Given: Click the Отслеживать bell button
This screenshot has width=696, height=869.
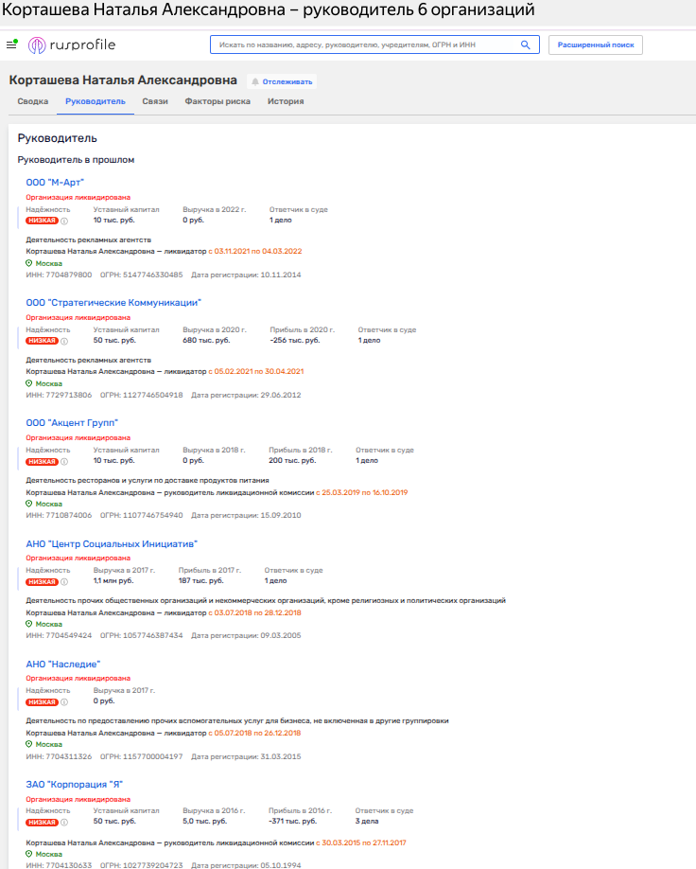Looking at the screenshot, I should coord(282,81).
